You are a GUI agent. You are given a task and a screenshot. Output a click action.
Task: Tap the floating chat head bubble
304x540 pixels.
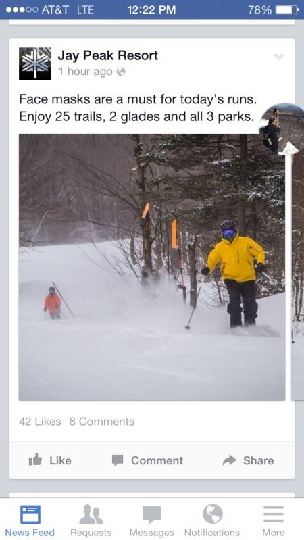click(x=281, y=129)
